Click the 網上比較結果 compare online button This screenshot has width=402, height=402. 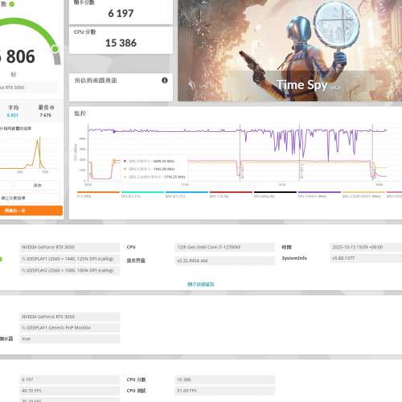(30, 198)
